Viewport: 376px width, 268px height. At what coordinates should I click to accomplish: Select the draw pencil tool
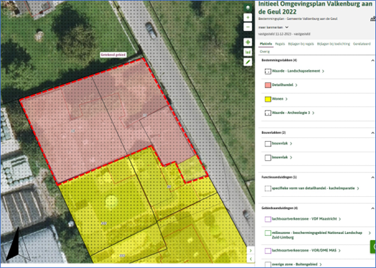tap(247, 62)
